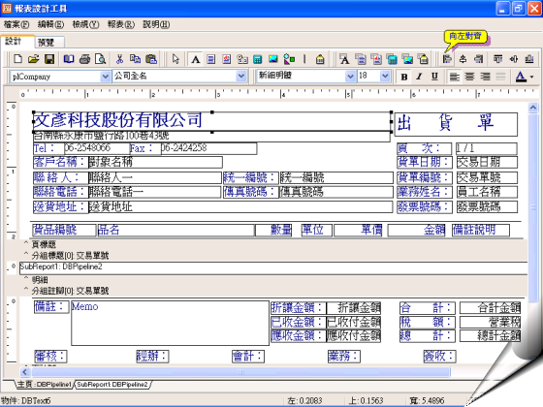Select the barcode component tool
The width and height of the screenshot is (543, 407).
pyautogui.click(x=320, y=59)
